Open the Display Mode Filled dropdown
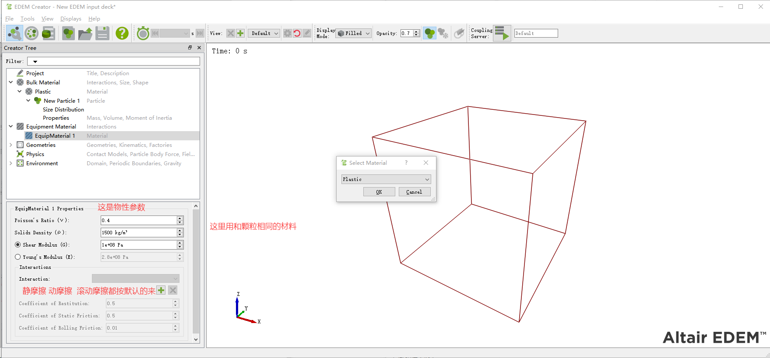This screenshot has height=358, width=770. tap(354, 33)
